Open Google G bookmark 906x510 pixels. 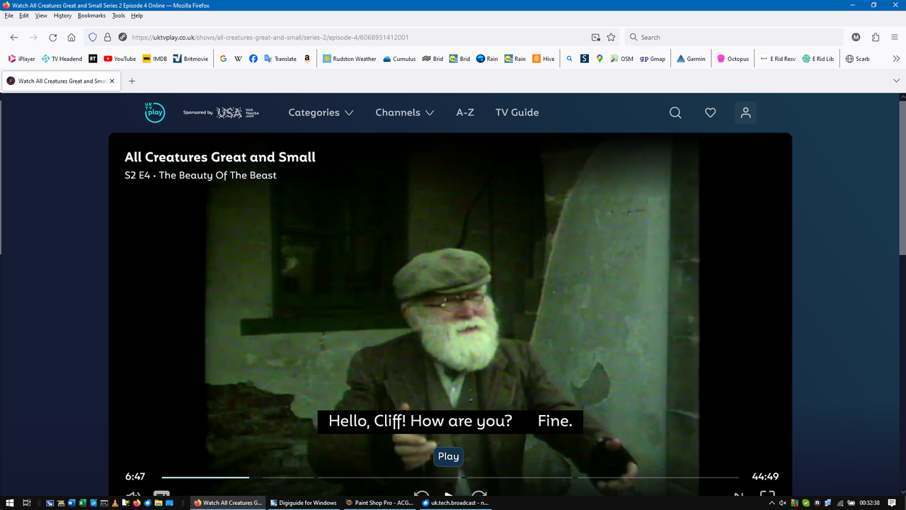[223, 59]
